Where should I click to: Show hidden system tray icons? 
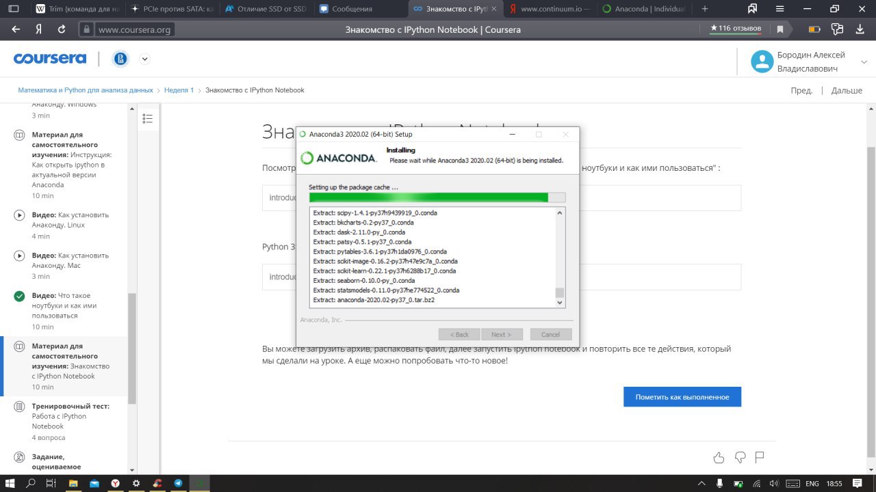click(x=702, y=483)
